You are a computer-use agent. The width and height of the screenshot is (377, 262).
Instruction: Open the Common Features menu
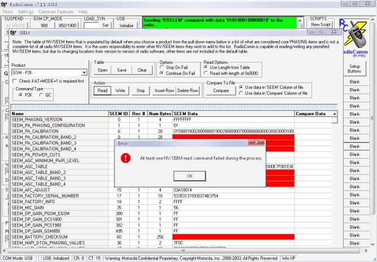56,11
